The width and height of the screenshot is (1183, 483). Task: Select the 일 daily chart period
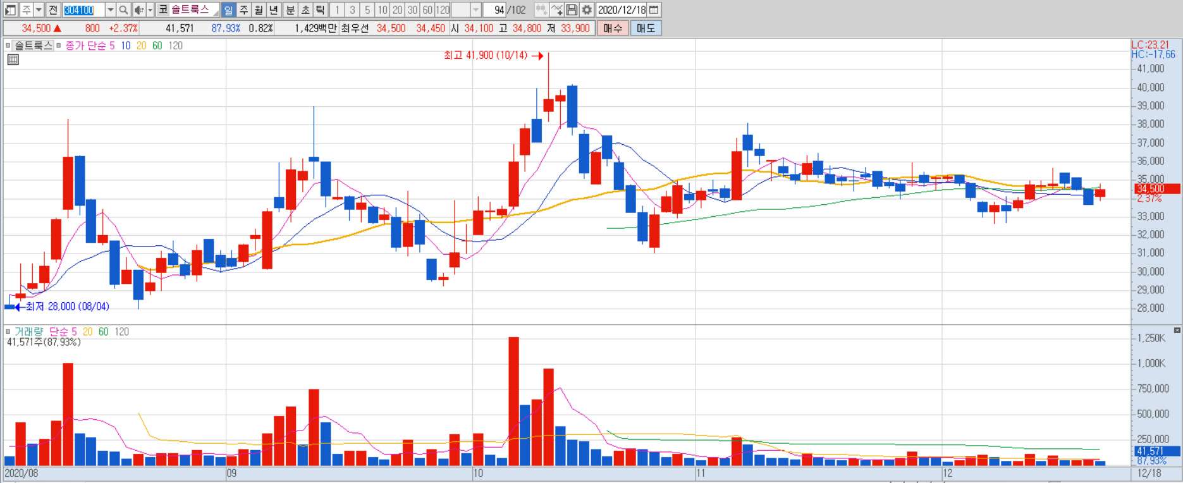229,10
